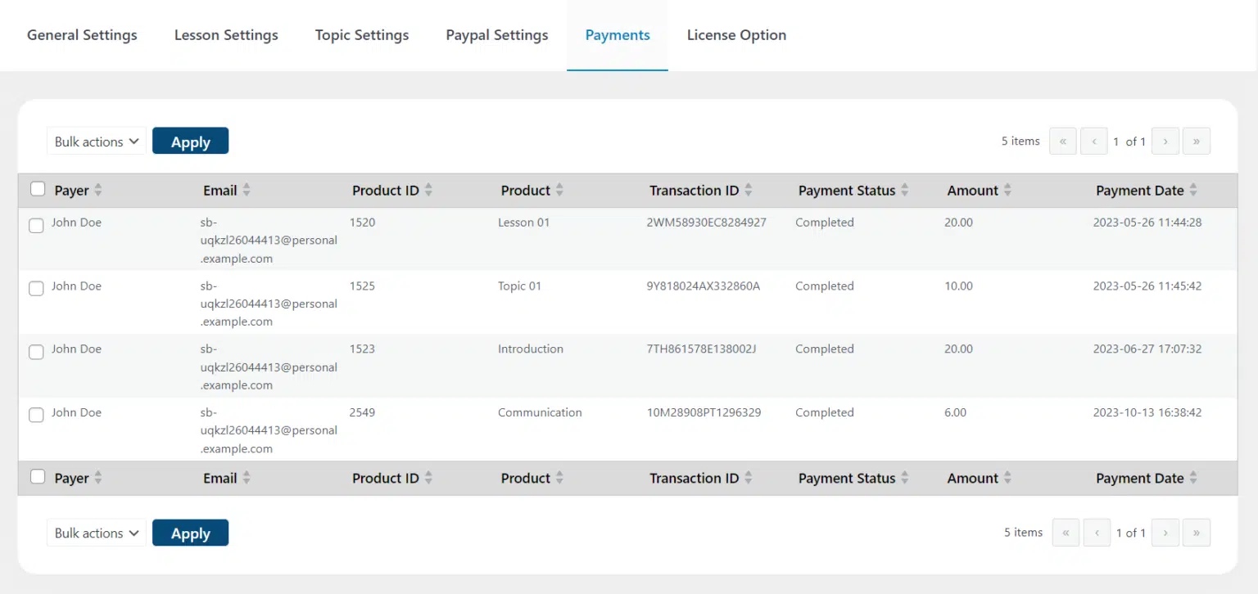
Task: Sort by Amount using top header arrows
Action: pos(1007,191)
